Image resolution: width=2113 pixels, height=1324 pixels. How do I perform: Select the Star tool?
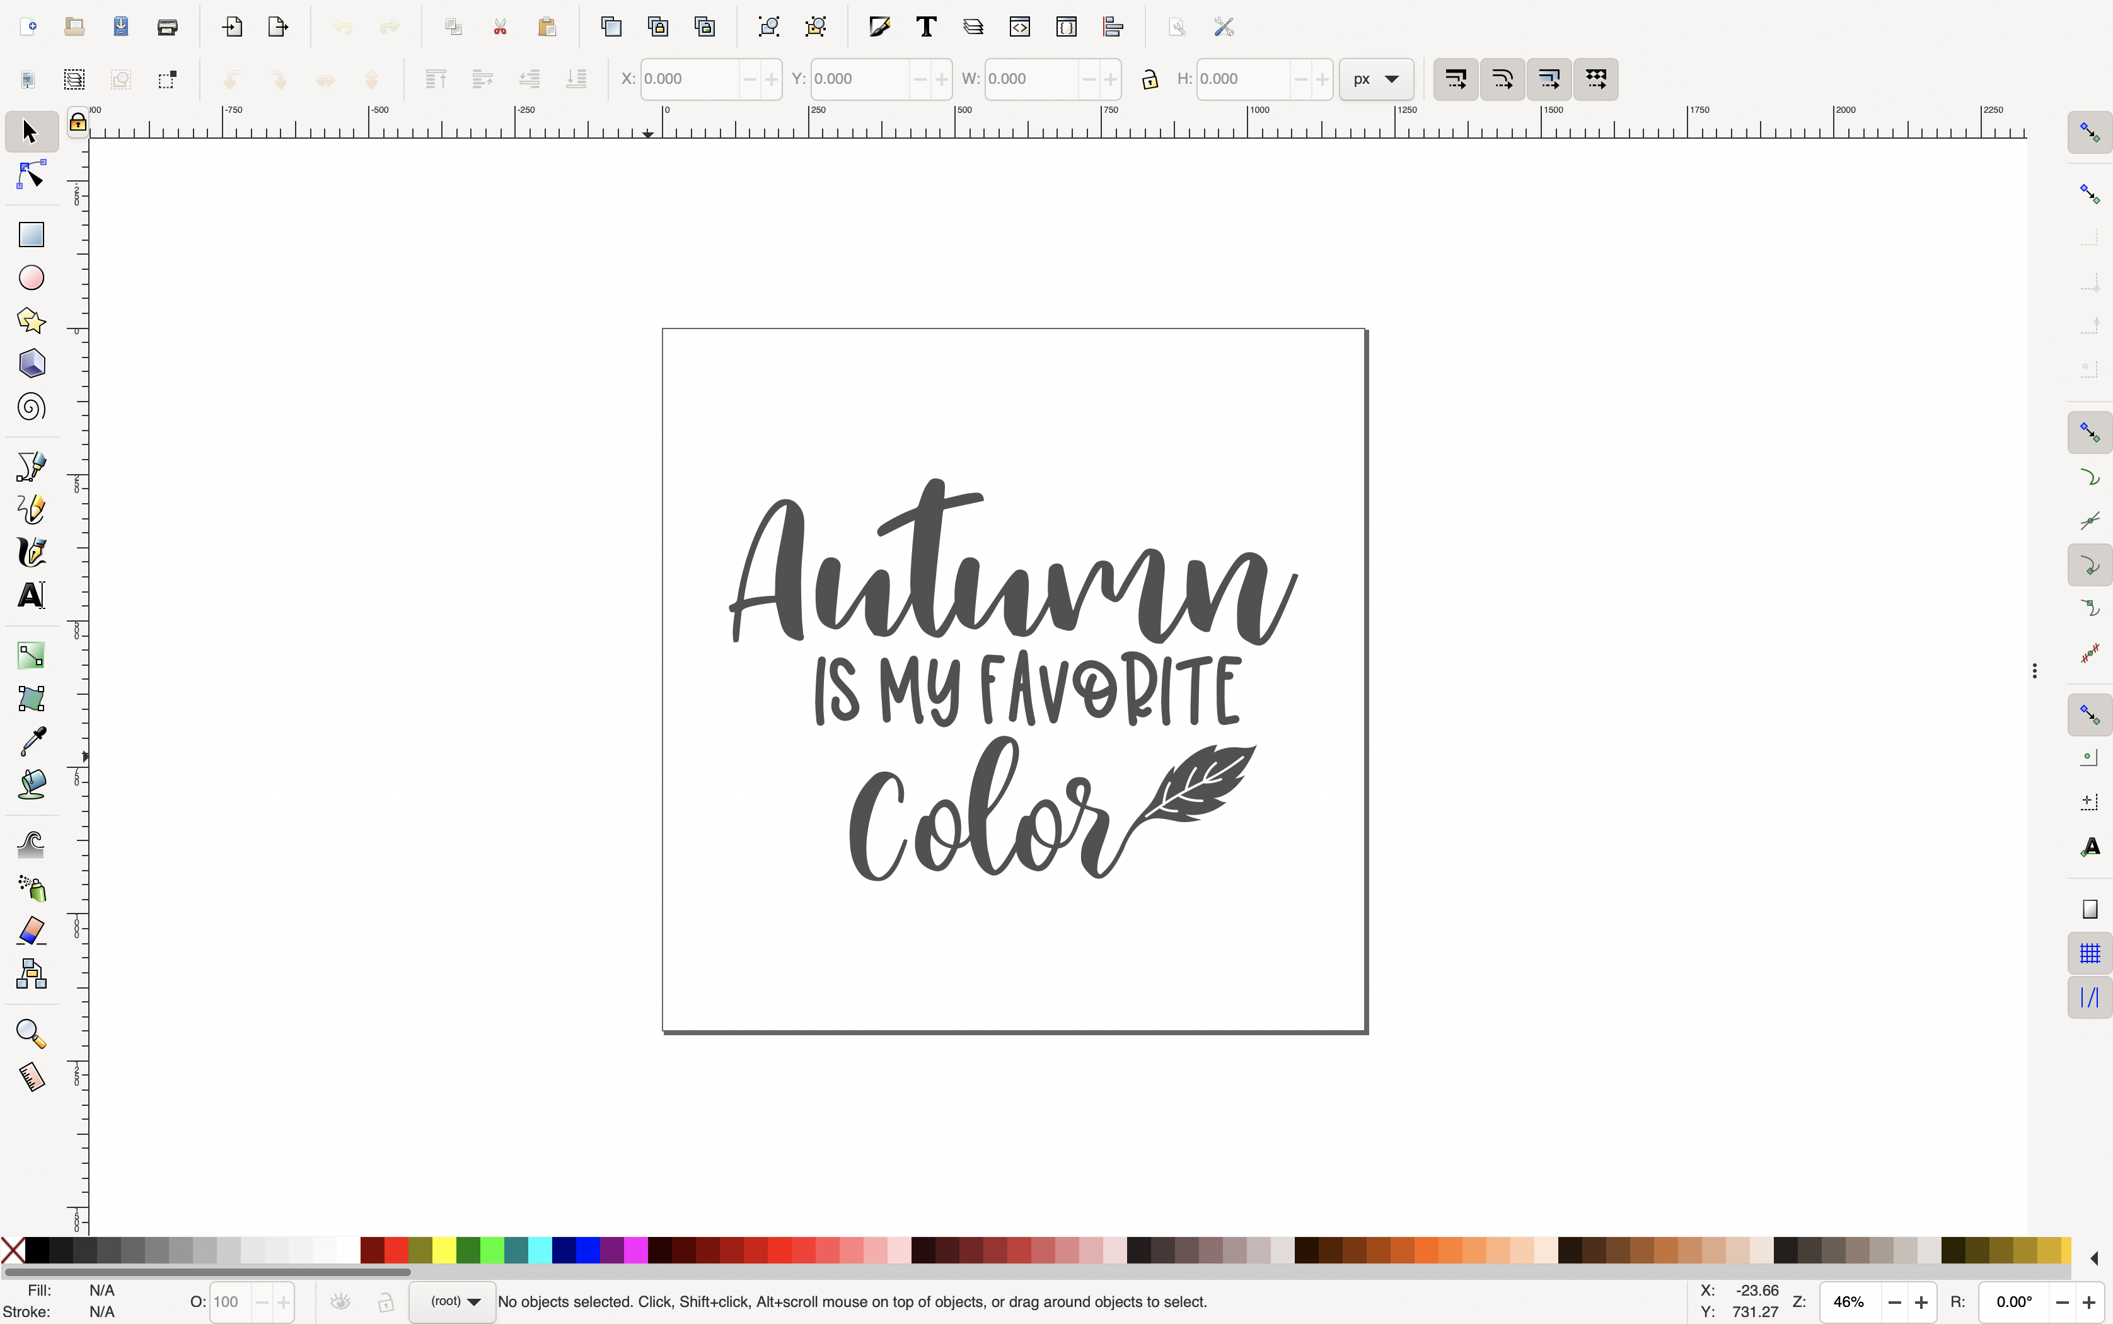point(31,320)
